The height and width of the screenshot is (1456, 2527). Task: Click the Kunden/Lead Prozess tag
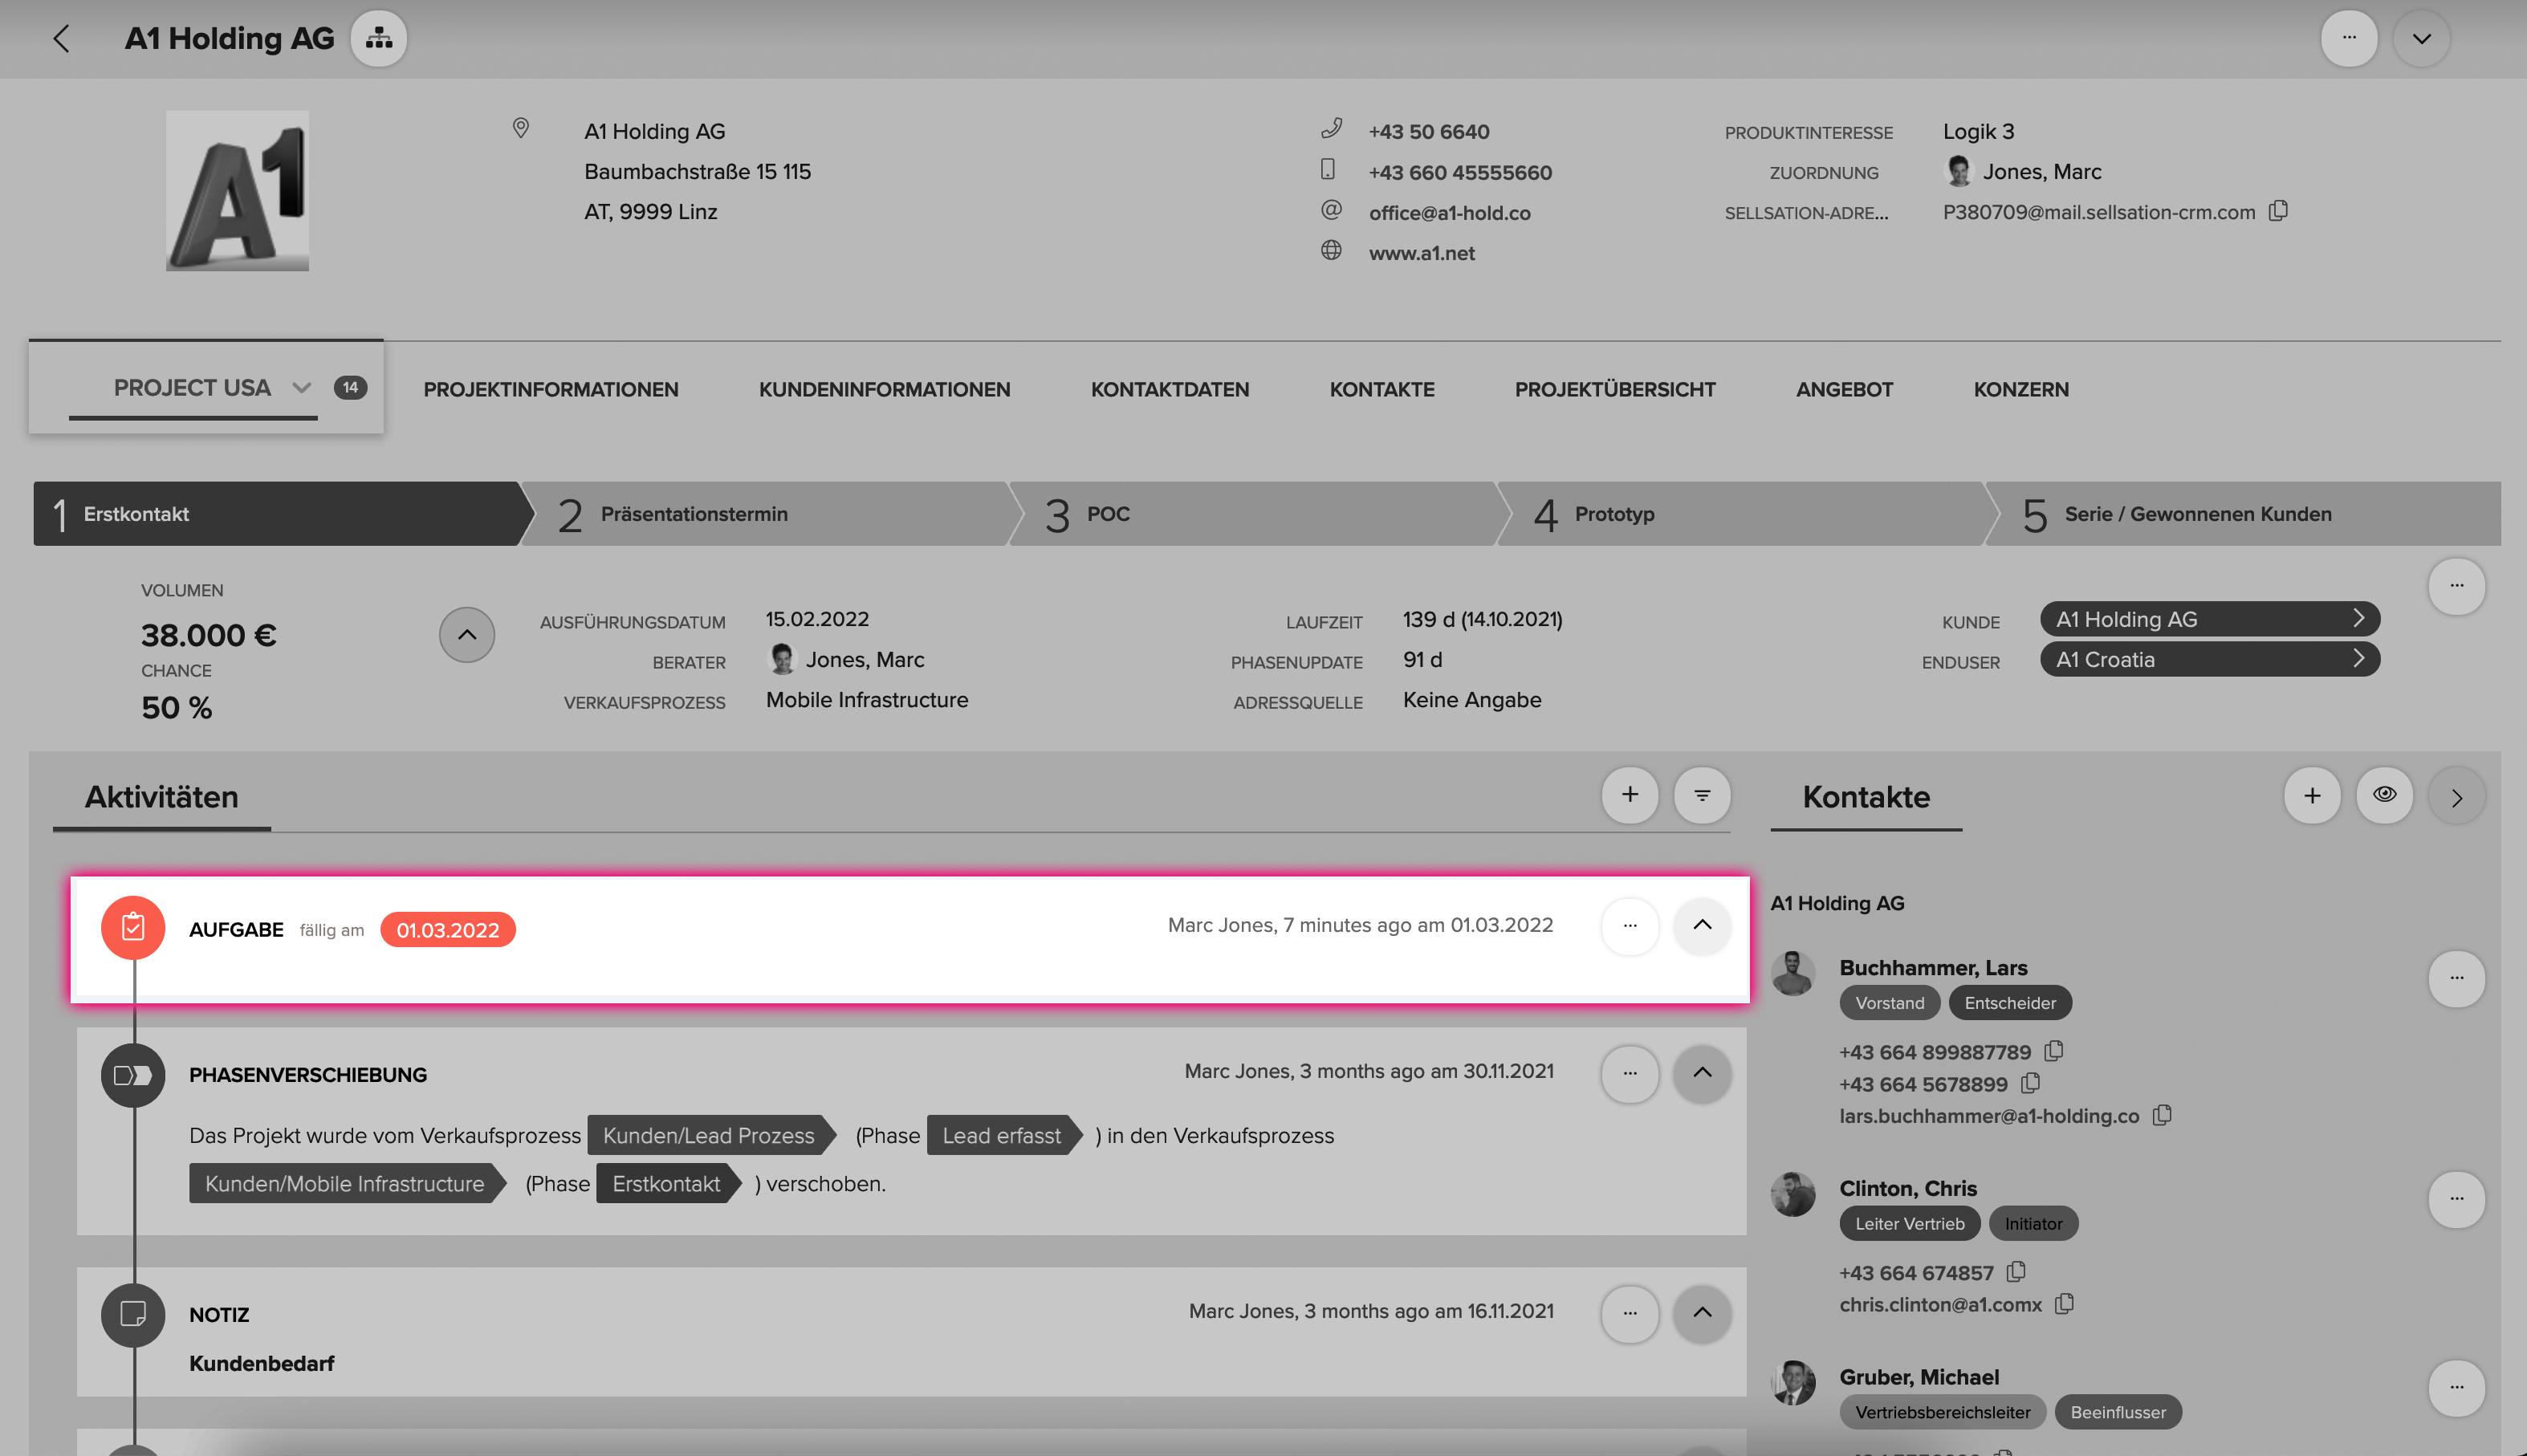[x=711, y=1135]
